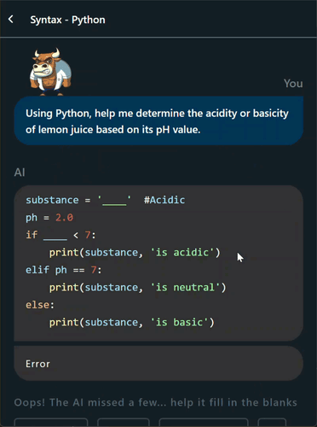Click the bull mascot avatar
The image size is (317, 427).
pyautogui.click(x=50, y=72)
